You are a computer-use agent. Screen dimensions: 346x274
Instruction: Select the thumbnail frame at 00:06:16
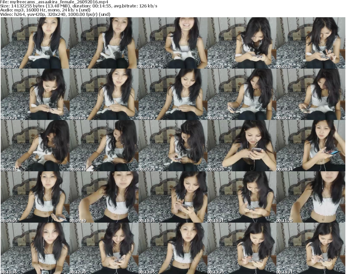point(35,146)
